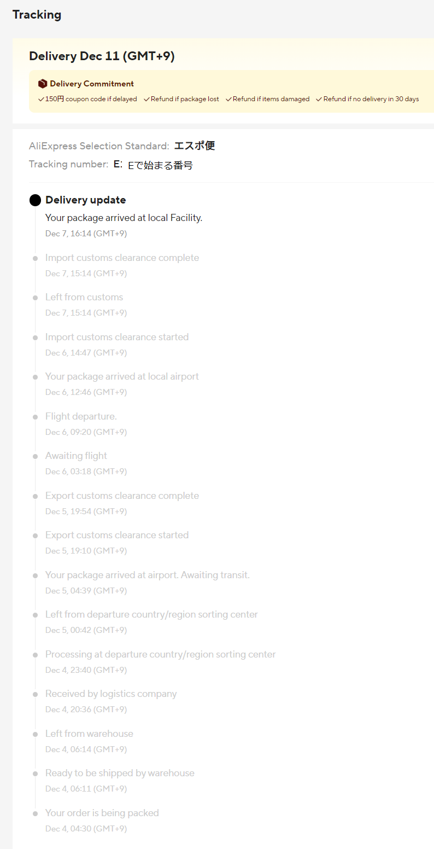Click the checkmark beside the 150円 coupon code
Image resolution: width=434 pixels, height=849 pixels.
pos(41,99)
